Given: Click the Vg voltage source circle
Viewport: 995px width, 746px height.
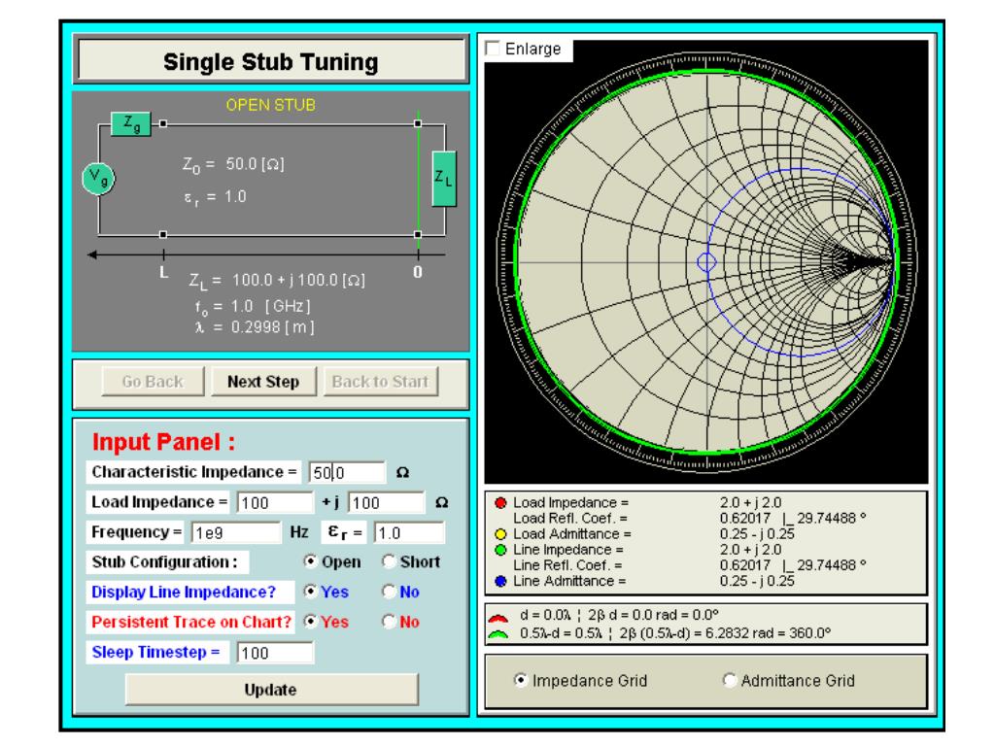Looking at the screenshot, I should [x=98, y=179].
